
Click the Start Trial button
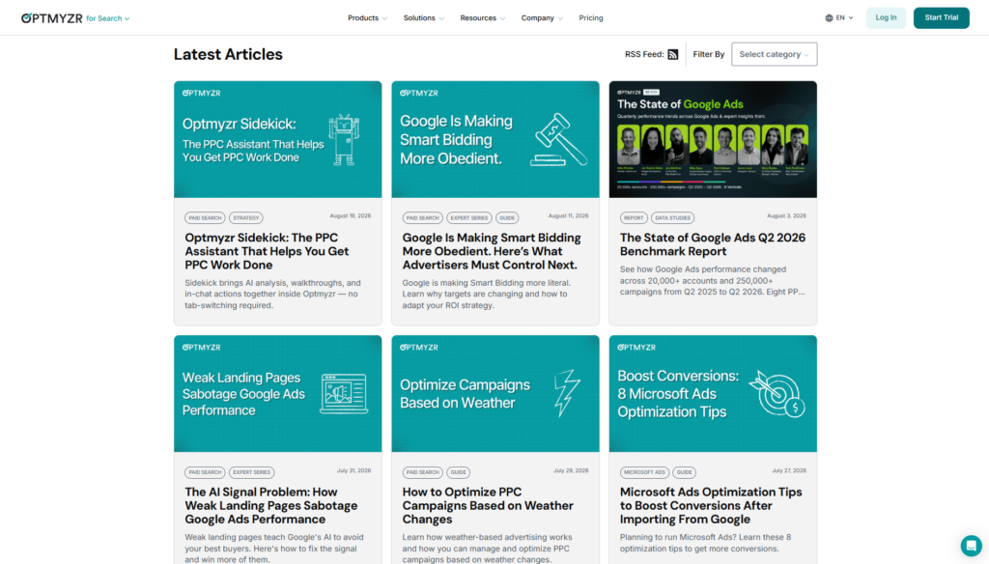coord(941,17)
